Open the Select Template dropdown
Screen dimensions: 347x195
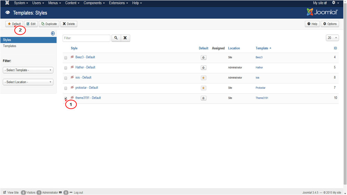point(28,70)
